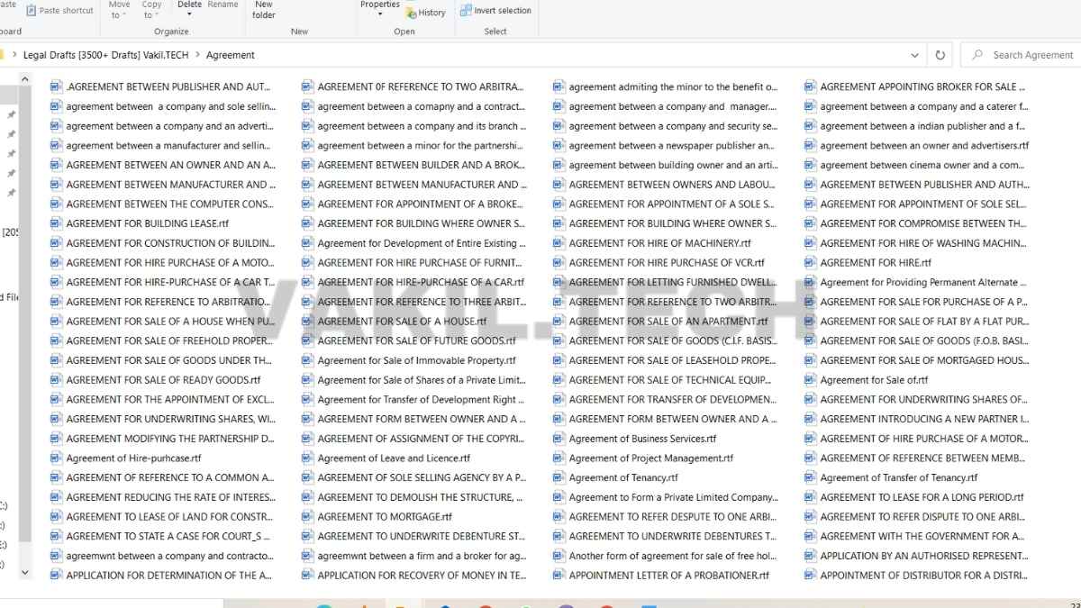The height and width of the screenshot is (608, 1081).
Task: Select APPOINTMENT LETTER OF A PROBATIONER.rtf
Action: (x=668, y=576)
